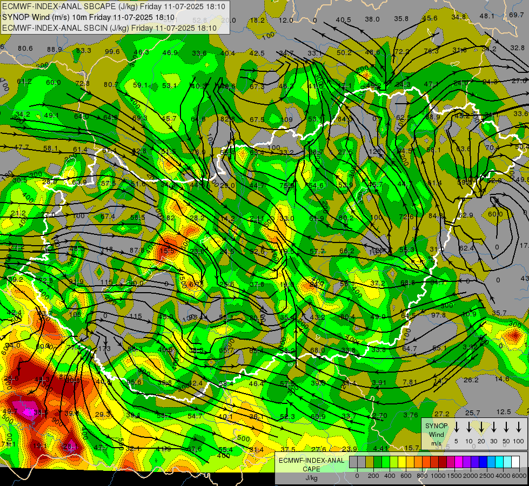Click the 100 m/s wind legend arrow
The height and width of the screenshot is (486, 529).
tap(519, 427)
